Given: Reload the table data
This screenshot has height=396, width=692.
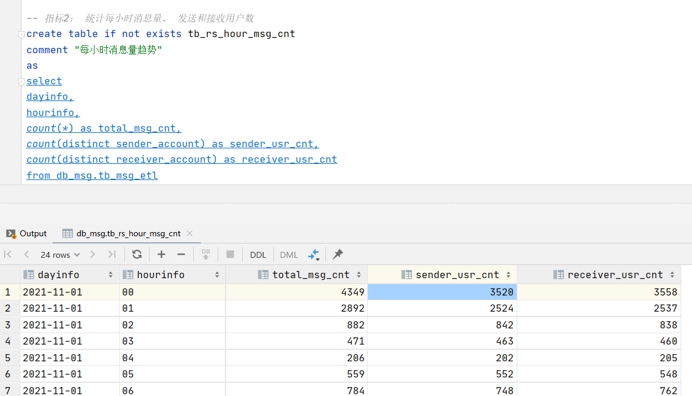Looking at the screenshot, I should click(137, 254).
